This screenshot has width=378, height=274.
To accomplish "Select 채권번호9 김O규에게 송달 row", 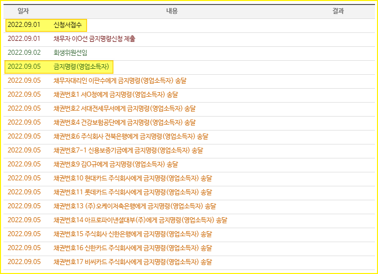I will point(115,164).
